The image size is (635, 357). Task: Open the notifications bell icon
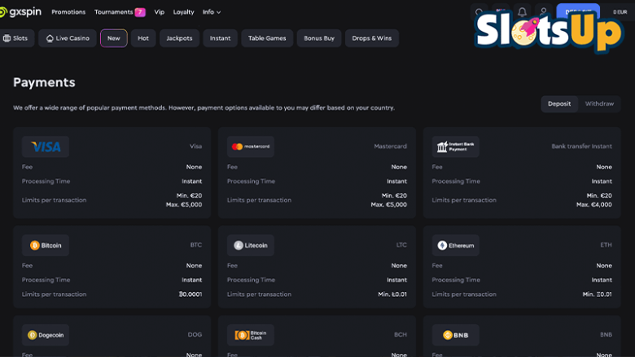pyautogui.click(x=522, y=12)
